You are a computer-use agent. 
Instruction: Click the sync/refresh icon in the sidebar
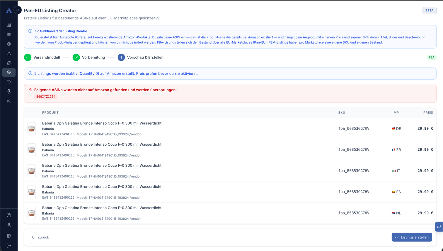coord(9,63)
